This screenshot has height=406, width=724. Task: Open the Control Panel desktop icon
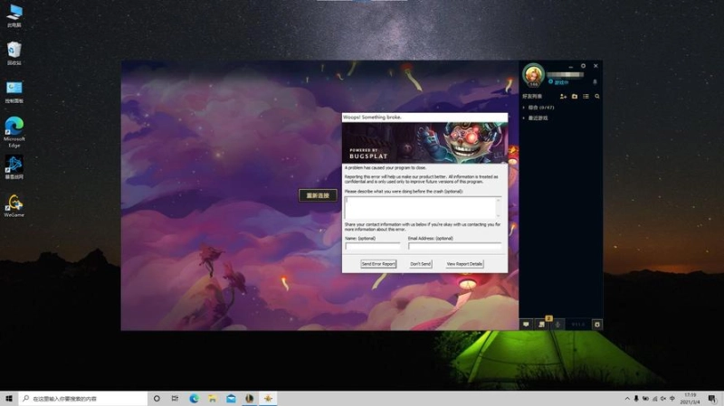[14, 92]
